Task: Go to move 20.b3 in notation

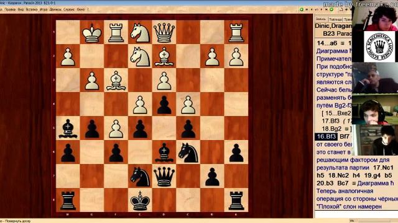Action: pos(325,183)
